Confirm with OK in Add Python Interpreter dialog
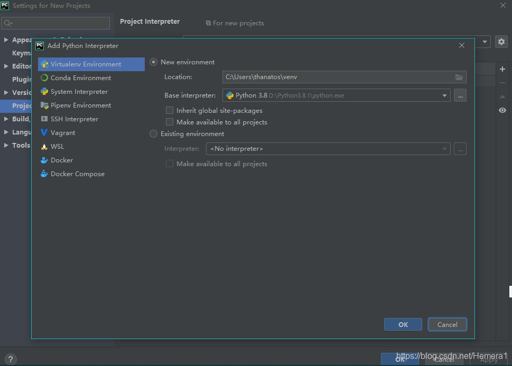This screenshot has width=512, height=366. click(403, 325)
